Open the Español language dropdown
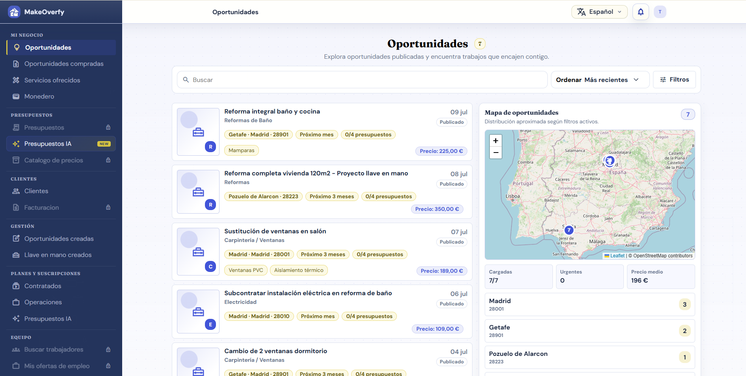The width and height of the screenshot is (746, 376). 599,12
